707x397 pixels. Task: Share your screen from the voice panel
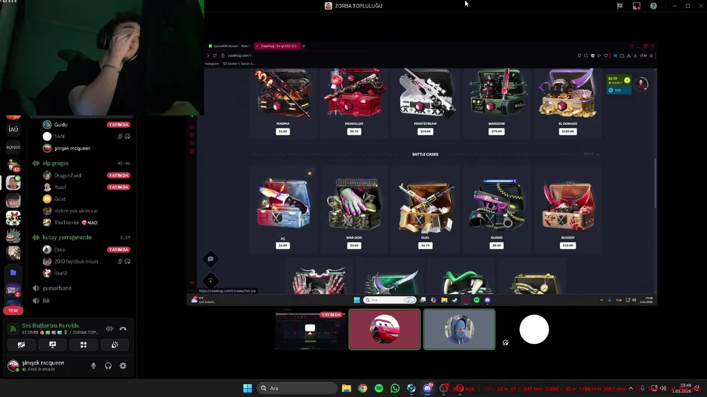(52, 345)
